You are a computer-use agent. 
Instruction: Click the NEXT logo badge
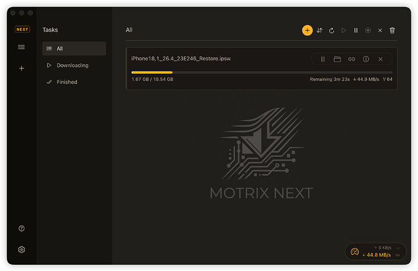[x=22, y=29]
